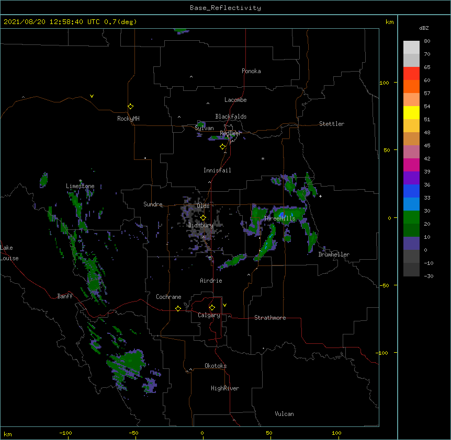Select the purple 36-39 dBZ legend swatch
The image size is (451, 440).
411,178
